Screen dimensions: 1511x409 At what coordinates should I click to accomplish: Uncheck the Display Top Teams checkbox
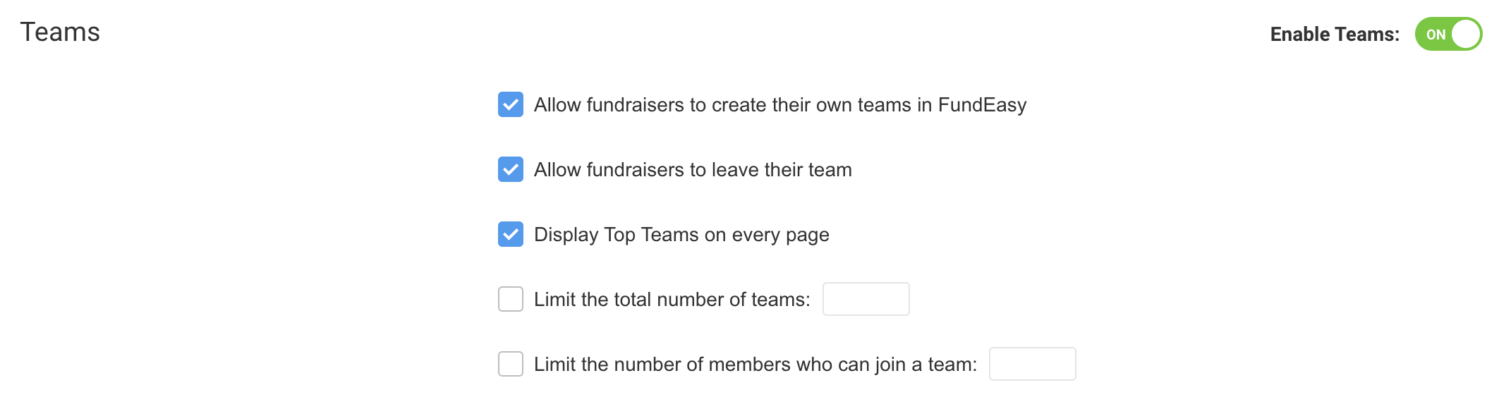tap(510, 234)
